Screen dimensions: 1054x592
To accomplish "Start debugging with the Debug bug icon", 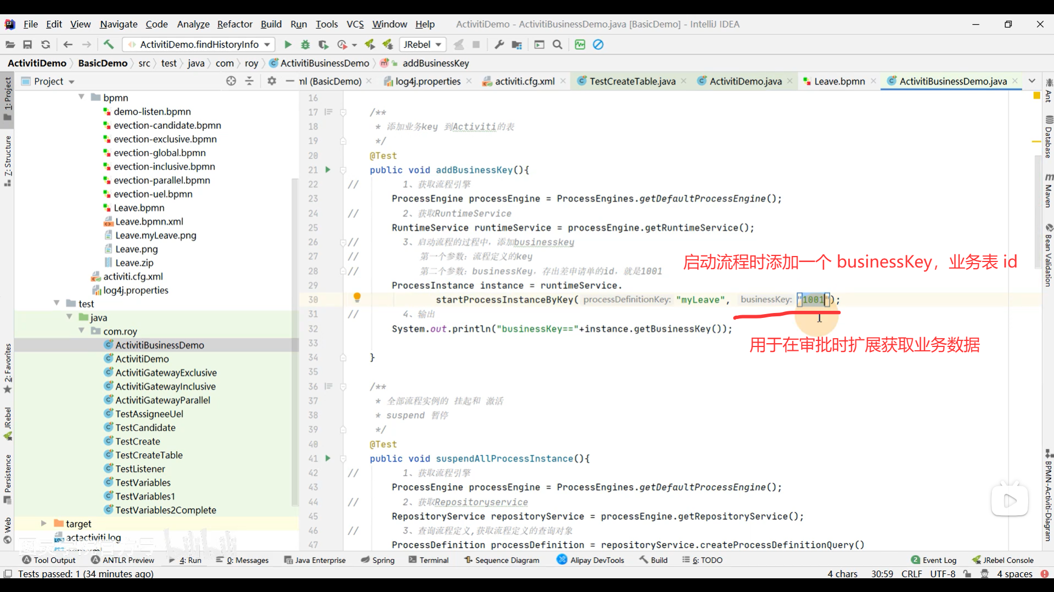I will 305,44.
